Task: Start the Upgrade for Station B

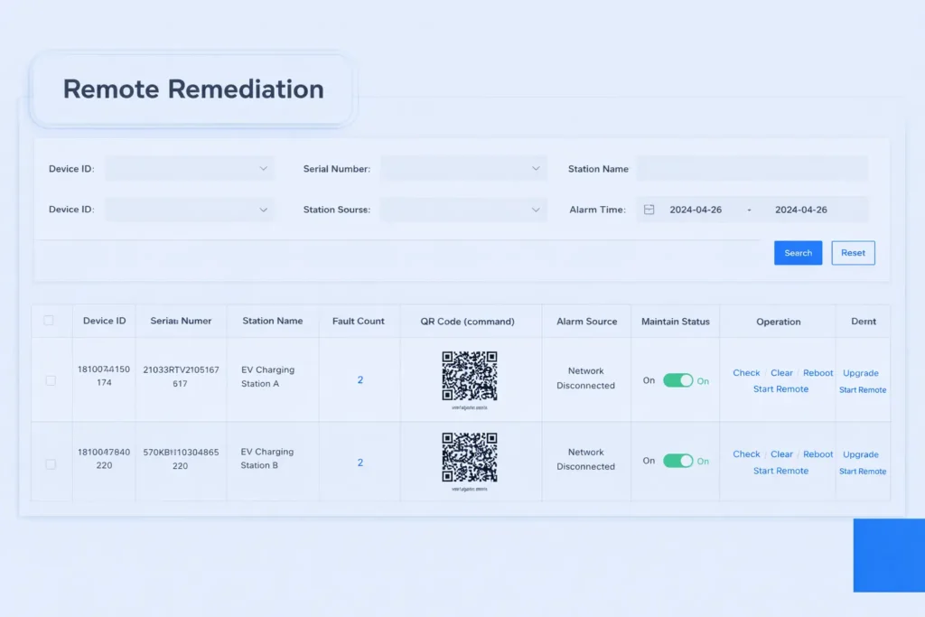Action: pos(861,453)
